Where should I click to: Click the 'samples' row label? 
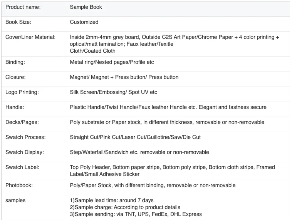[x=15, y=200]
